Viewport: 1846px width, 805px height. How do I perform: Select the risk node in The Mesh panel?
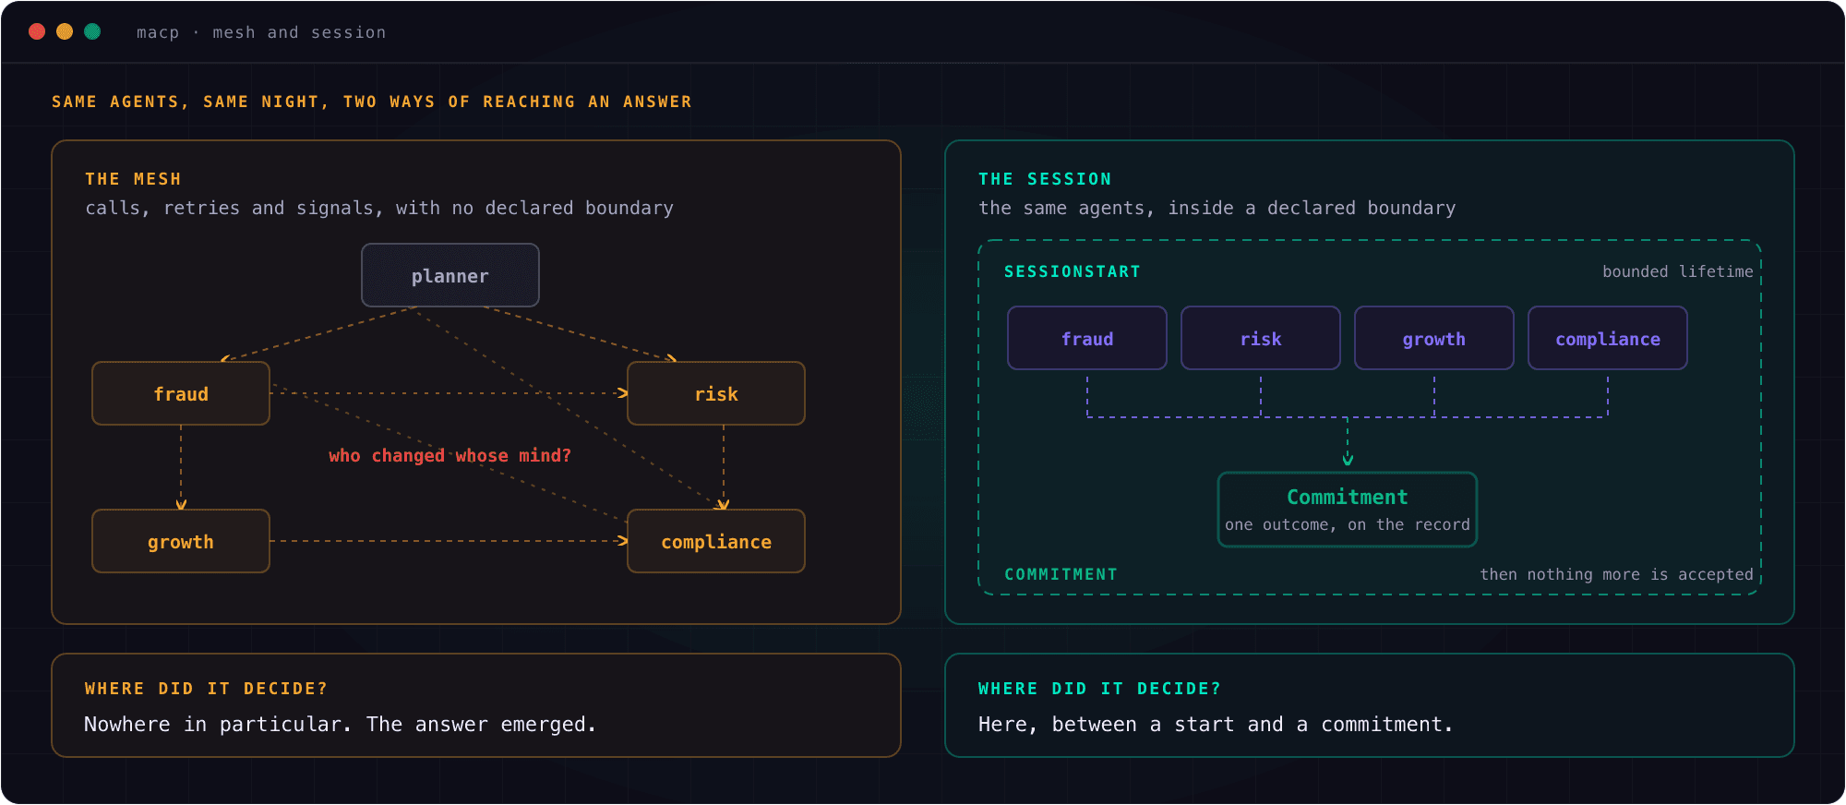pos(716,393)
